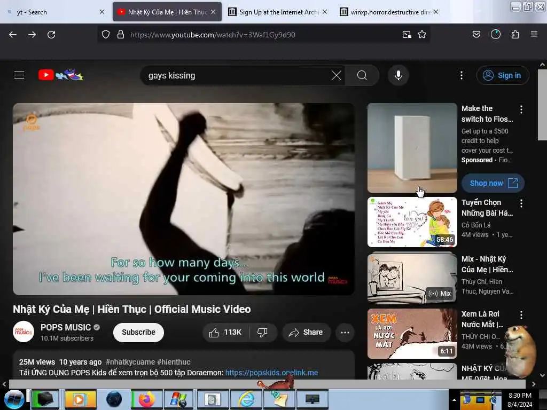Go forward in browser history
Screen dimensions: 547x410
[32, 35]
